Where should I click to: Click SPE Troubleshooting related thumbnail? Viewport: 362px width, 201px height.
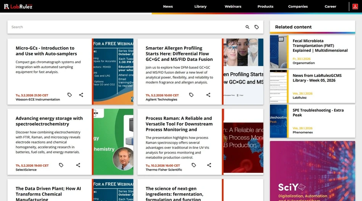[x=278, y=121]
